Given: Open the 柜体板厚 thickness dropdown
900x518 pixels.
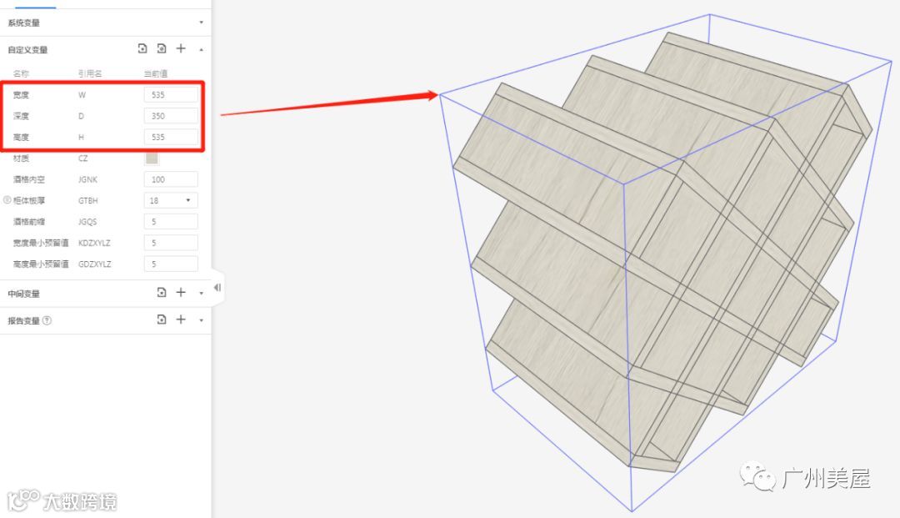Looking at the screenshot, I should tap(171, 200).
